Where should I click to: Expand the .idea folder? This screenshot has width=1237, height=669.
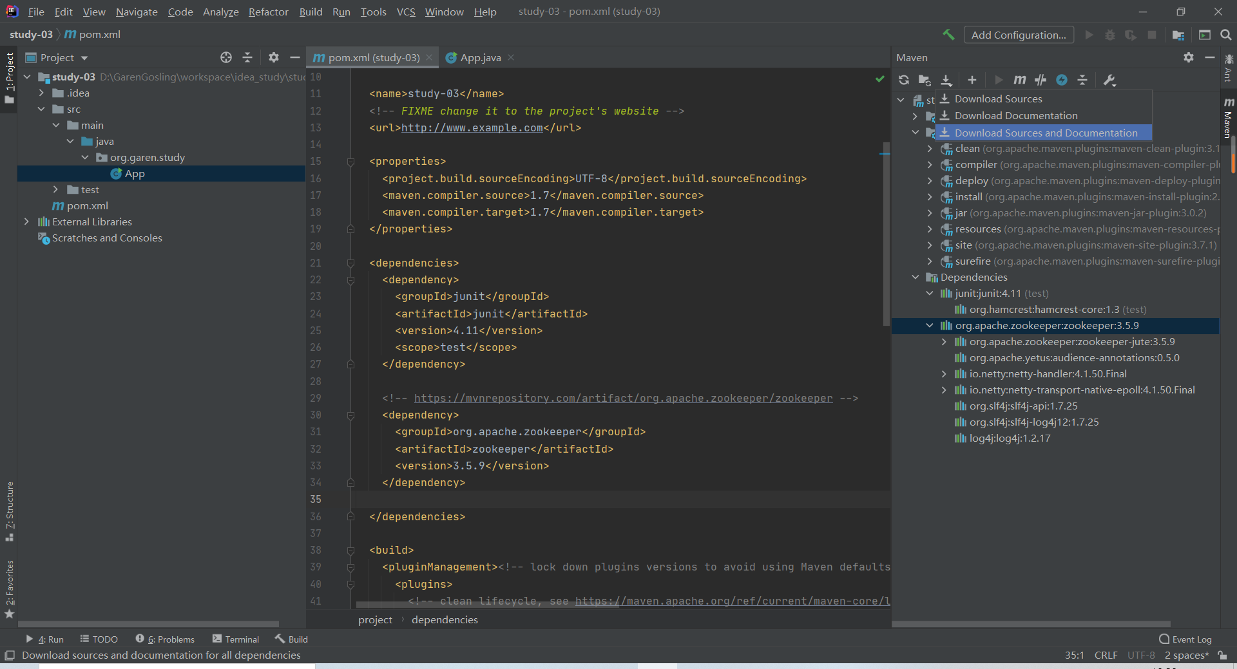click(41, 93)
